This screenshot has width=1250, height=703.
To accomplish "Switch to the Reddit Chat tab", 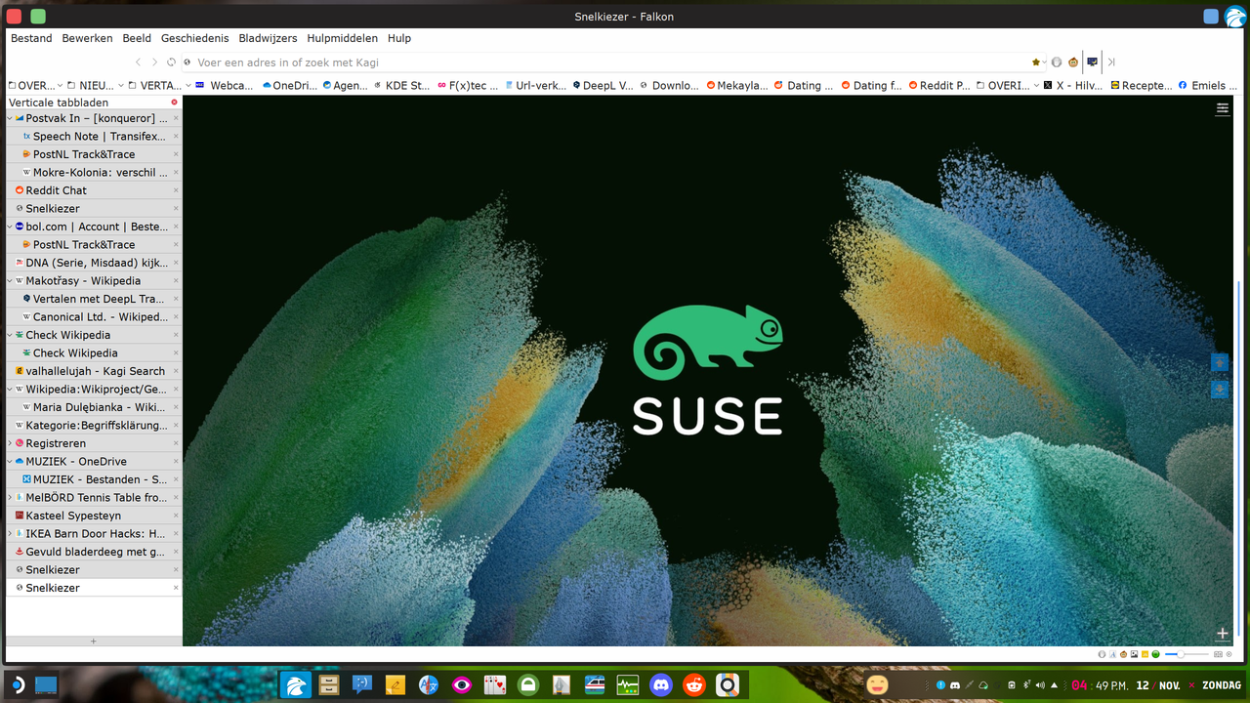I will [x=94, y=190].
